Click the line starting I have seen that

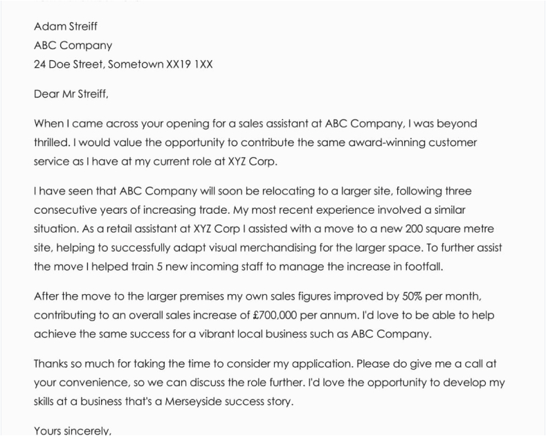point(253,190)
